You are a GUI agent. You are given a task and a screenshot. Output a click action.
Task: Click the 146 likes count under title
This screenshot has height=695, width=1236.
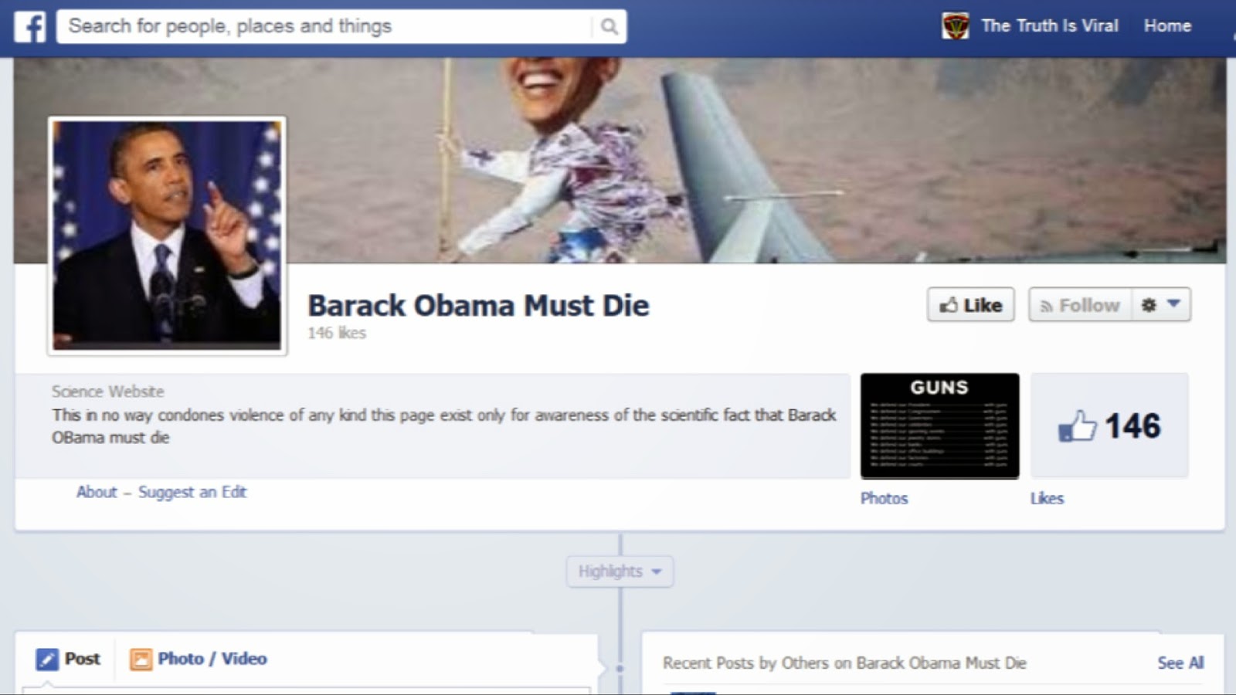(x=337, y=333)
